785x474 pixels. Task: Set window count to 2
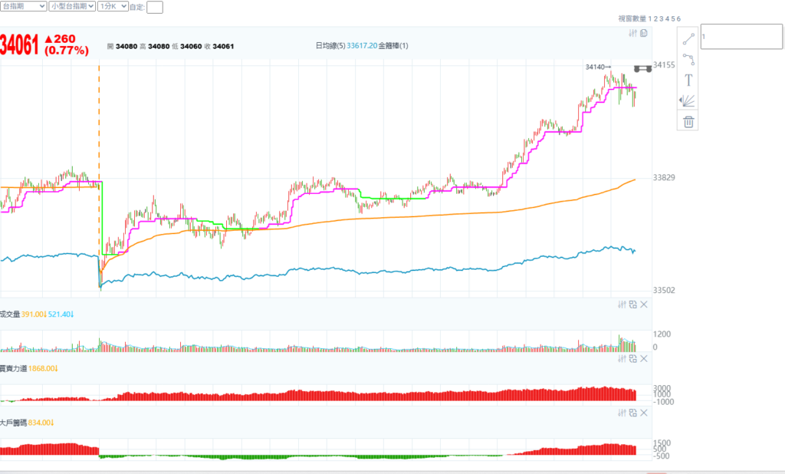coord(655,18)
